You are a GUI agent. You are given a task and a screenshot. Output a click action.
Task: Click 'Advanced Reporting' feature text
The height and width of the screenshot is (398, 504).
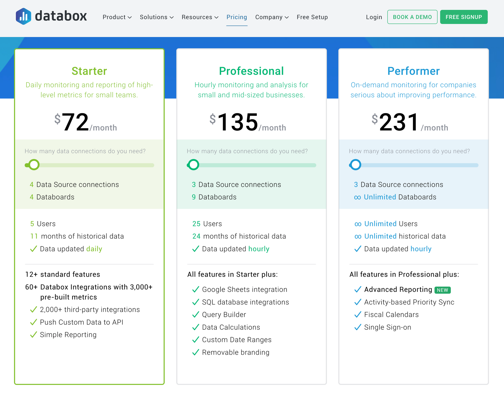pyautogui.click(x=398, y=290)
